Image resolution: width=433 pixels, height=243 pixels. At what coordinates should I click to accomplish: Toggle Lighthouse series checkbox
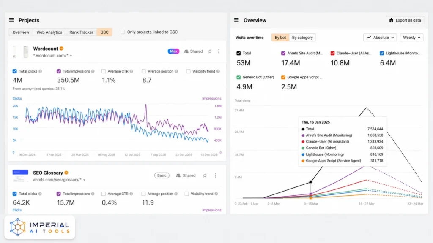tap(382, 53)
